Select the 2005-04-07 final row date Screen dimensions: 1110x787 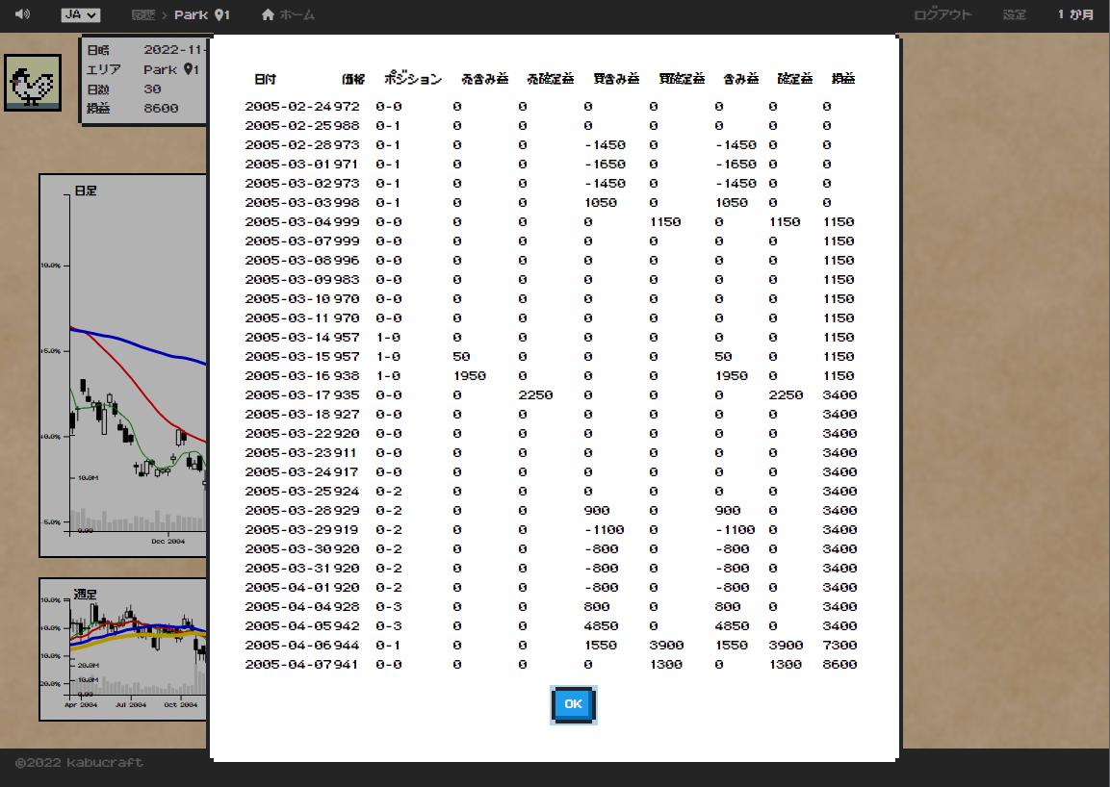click(288, 665)
